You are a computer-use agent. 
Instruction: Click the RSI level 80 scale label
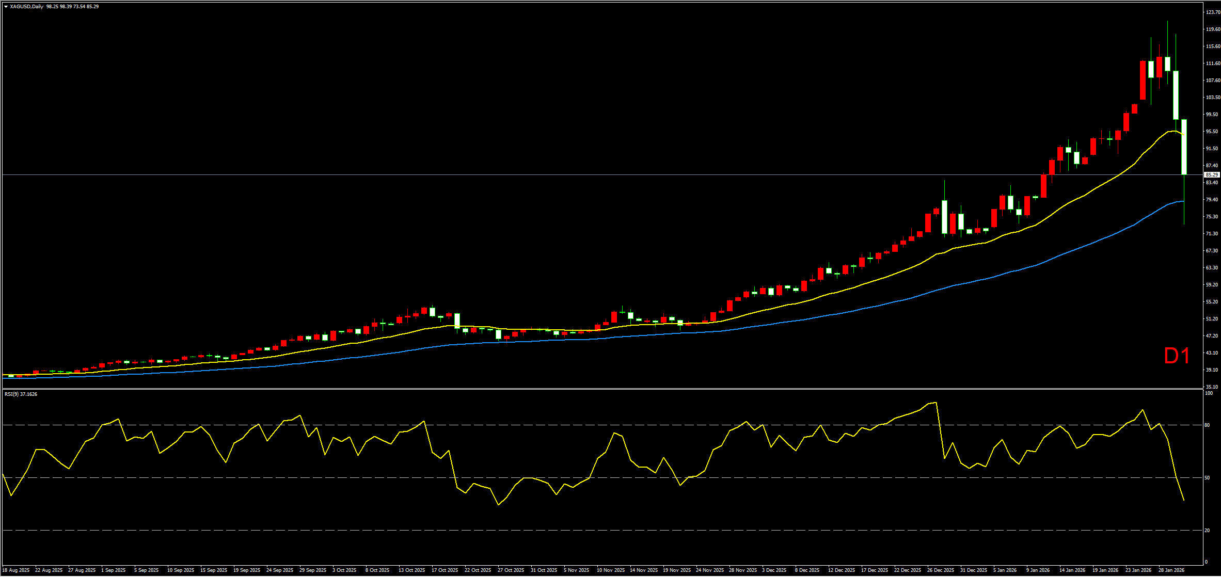pyautogui.click(x=1207, y=425)
